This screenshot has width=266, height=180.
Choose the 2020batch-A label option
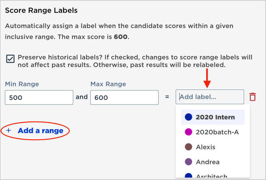point(213,132)
